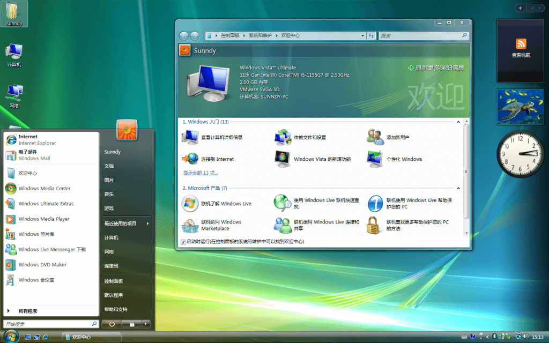Open 控制面板 from Start menu
The width and height of the screenshot is (549, 343).
[114, 281]
